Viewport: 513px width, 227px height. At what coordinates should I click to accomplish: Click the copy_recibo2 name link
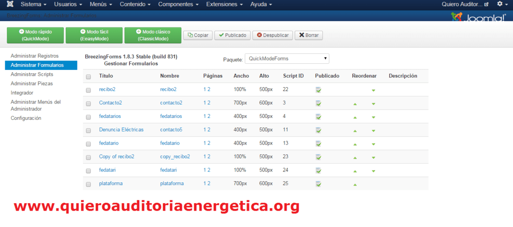click(175, 157)
